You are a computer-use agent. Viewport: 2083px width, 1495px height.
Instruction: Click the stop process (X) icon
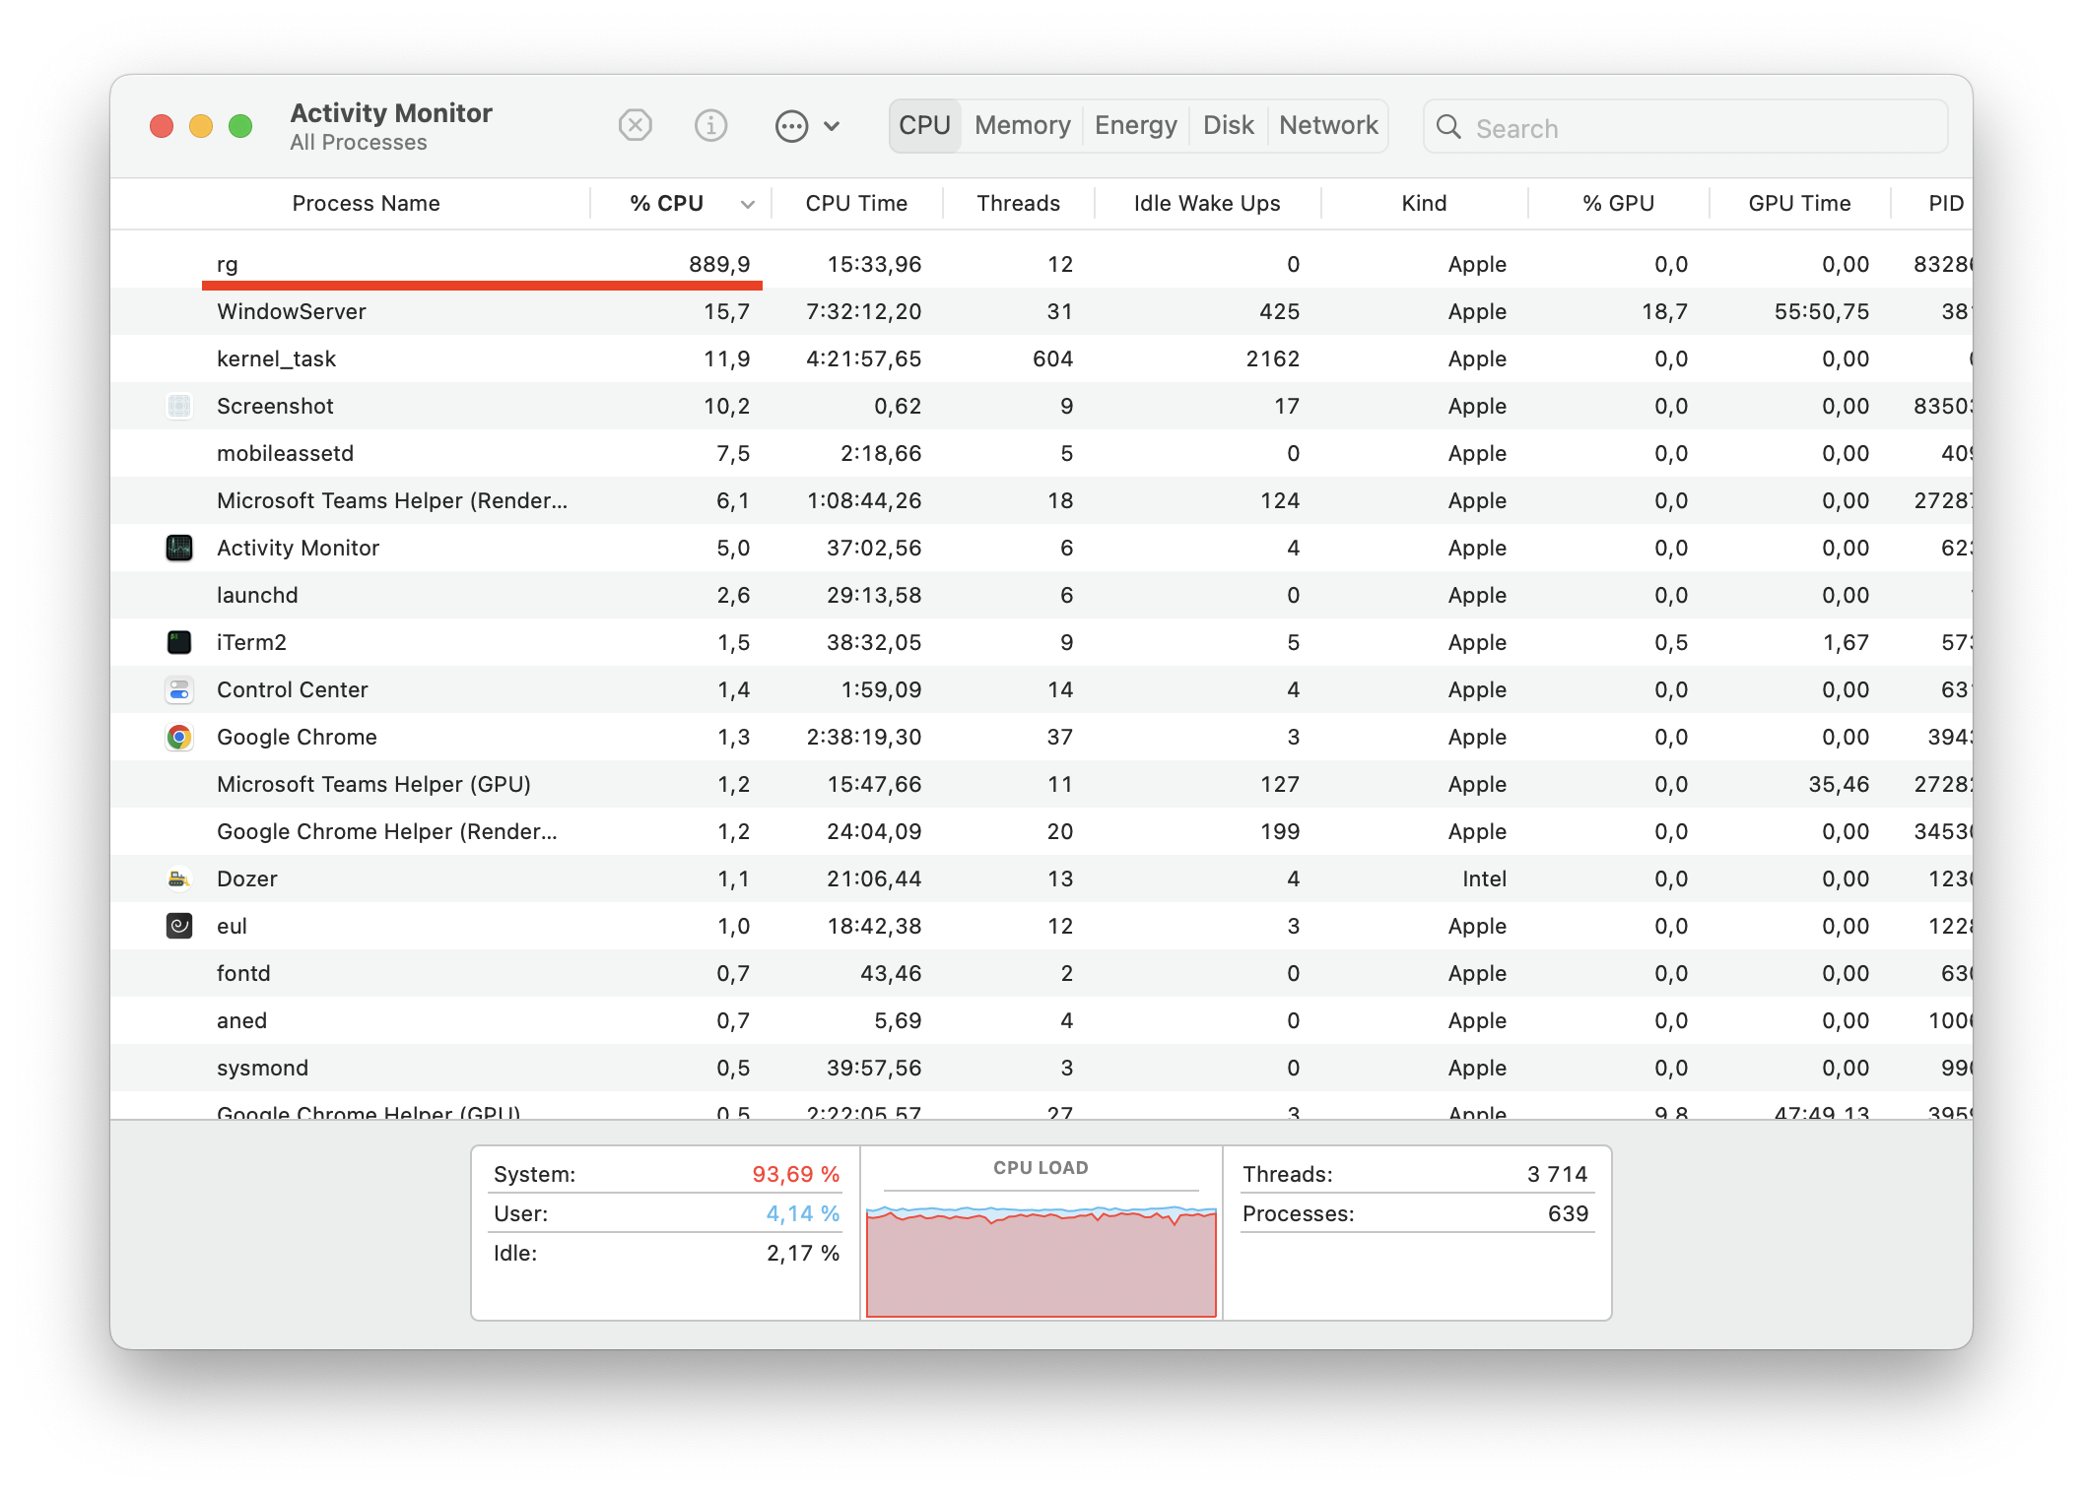click(636, 126)
